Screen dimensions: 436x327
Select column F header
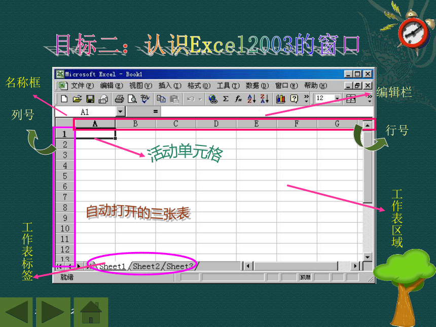(297, 124)
